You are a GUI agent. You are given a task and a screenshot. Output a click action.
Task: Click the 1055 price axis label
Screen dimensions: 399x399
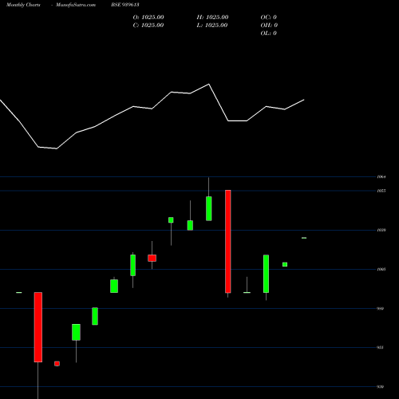coord(381,191)
